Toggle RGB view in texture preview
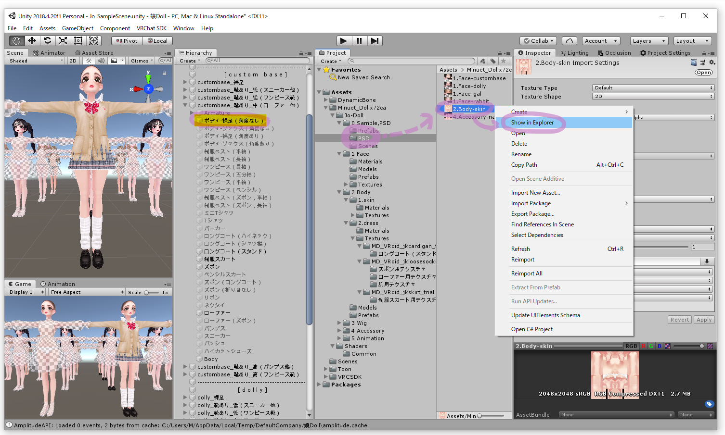The image size is (725, 435). tap(631, 346)
